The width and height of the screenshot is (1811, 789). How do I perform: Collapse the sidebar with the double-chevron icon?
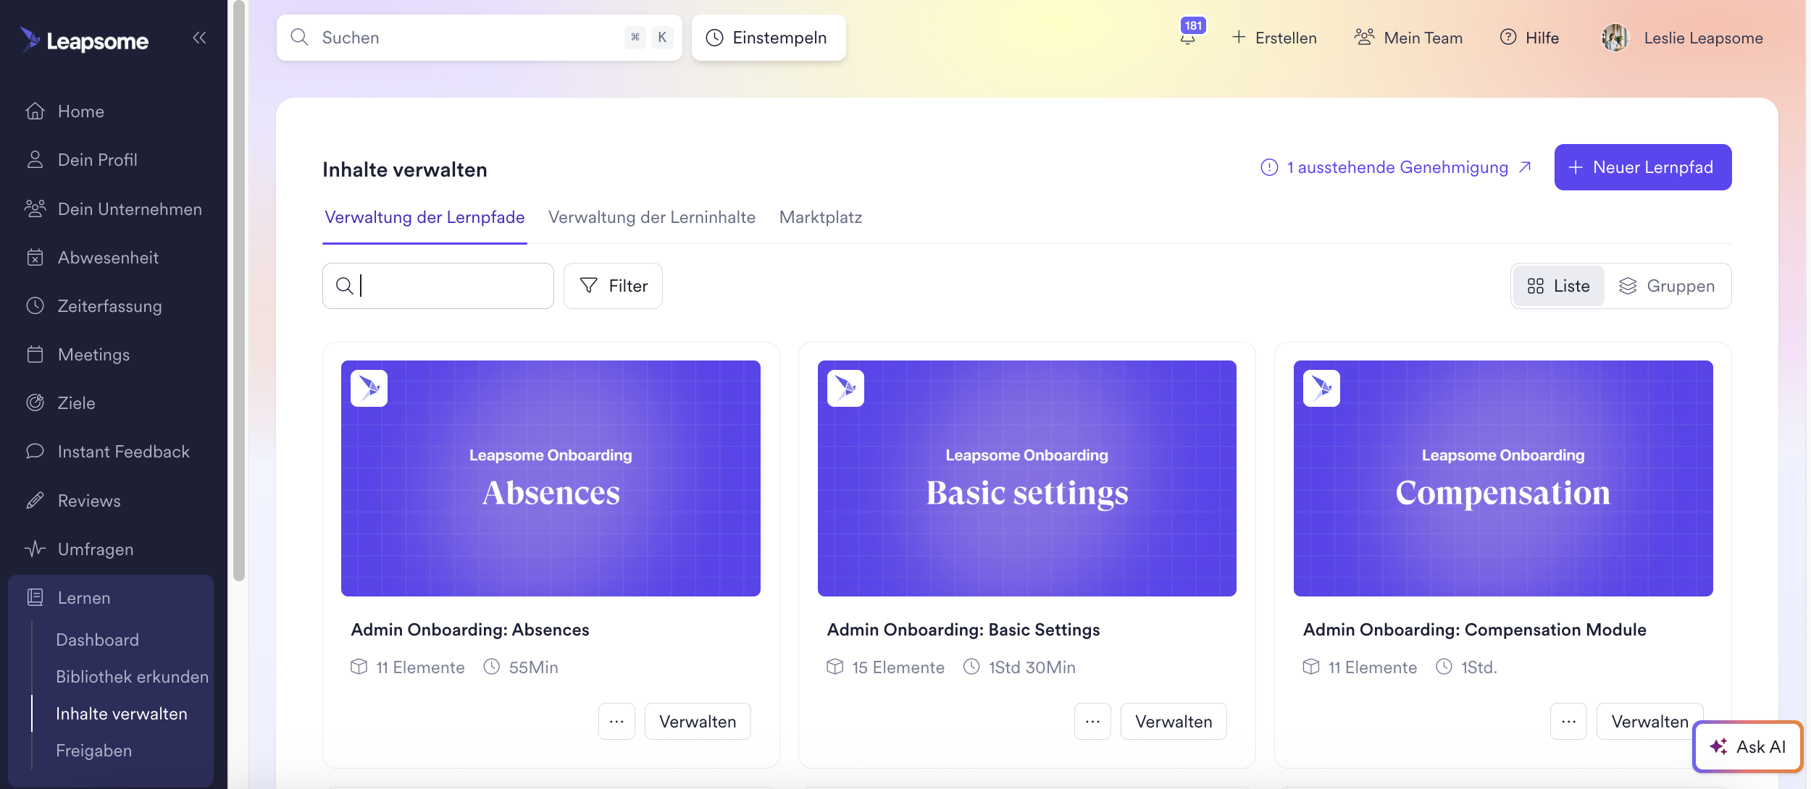pyautogui.click(x=199, y=38)
